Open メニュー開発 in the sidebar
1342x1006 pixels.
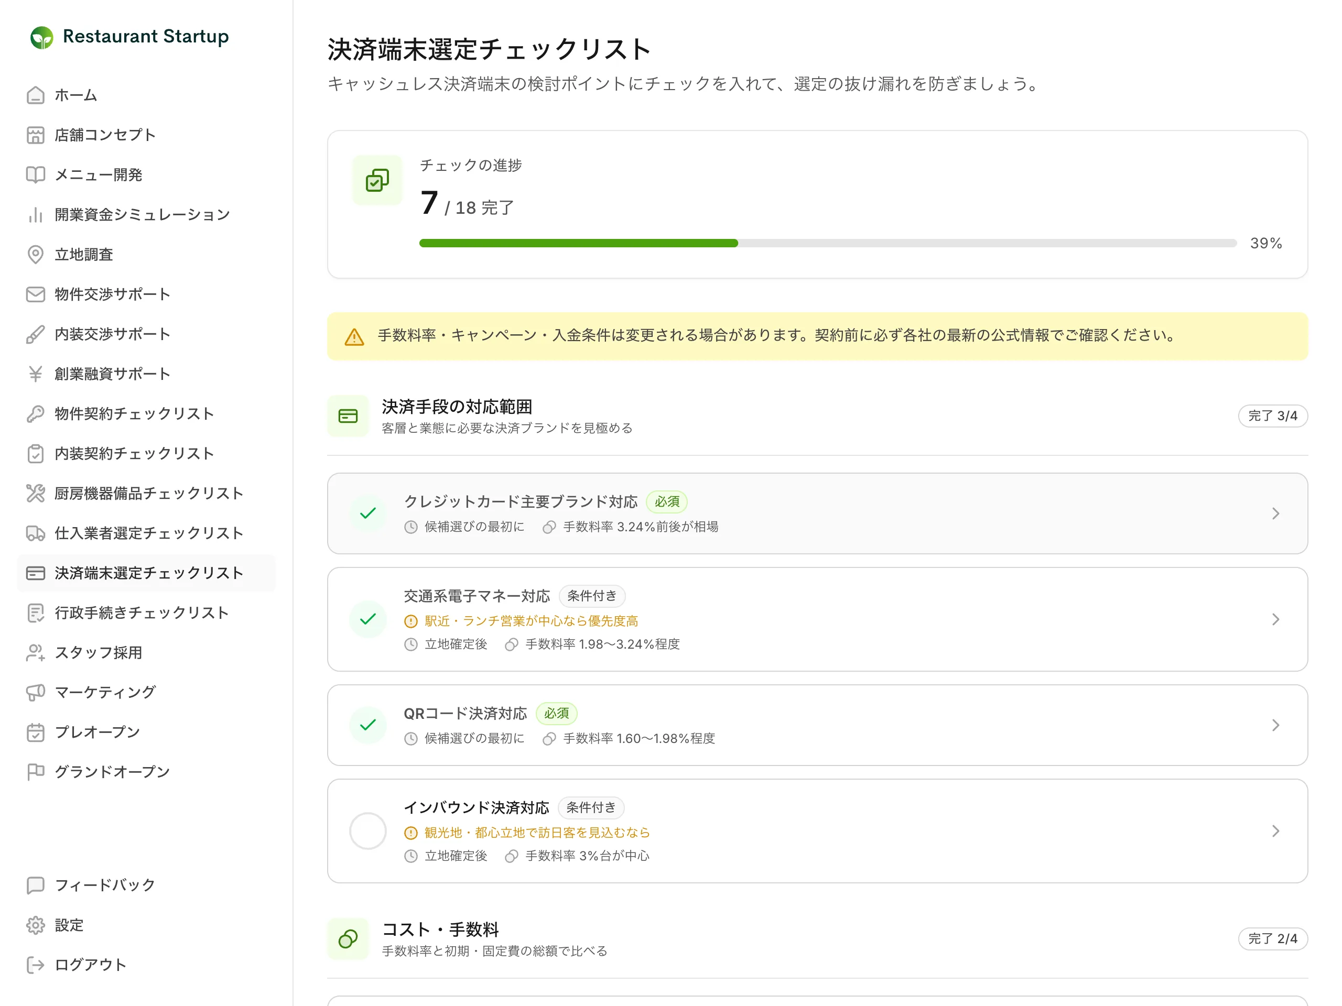click(146, 174)
